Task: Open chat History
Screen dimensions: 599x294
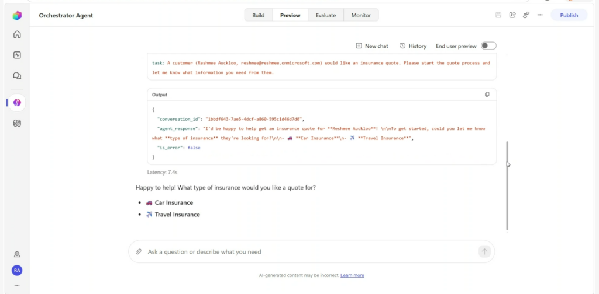Action: pos(413,46)
